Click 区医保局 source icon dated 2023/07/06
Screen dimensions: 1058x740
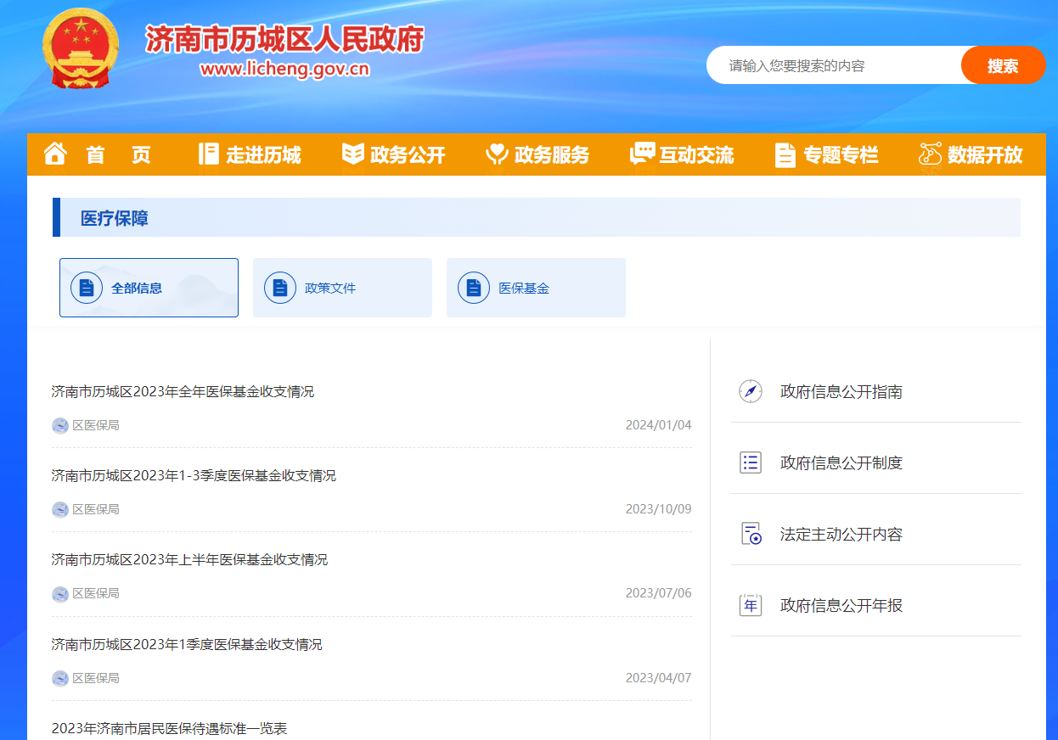[59, 594]
